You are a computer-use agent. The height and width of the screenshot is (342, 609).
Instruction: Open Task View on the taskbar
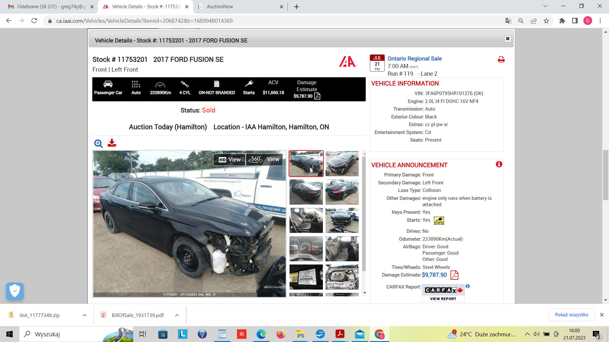(x=143, y=334)
